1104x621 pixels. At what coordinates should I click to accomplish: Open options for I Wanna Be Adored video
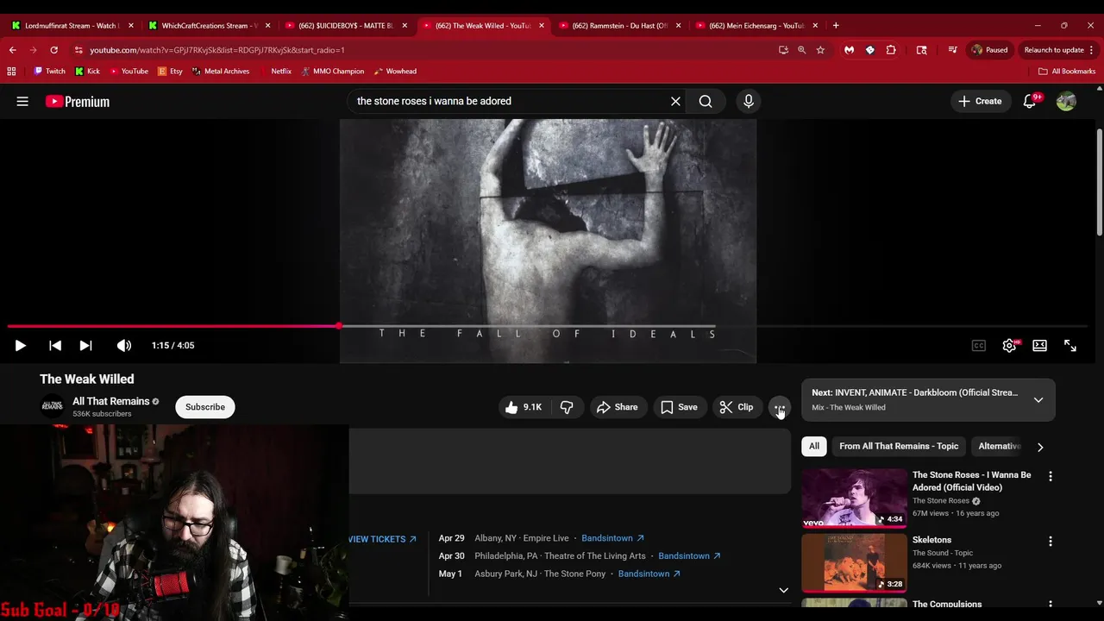coord(1051,476)
